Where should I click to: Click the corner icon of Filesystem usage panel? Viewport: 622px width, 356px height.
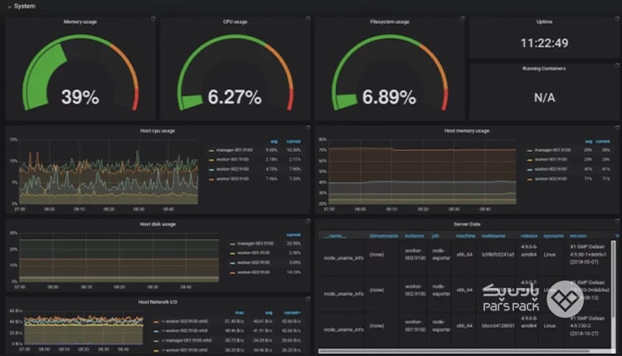tap(462, 18)
